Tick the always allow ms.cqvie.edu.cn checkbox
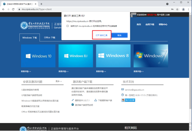This screenshot has width=192, height=131. 68,26
